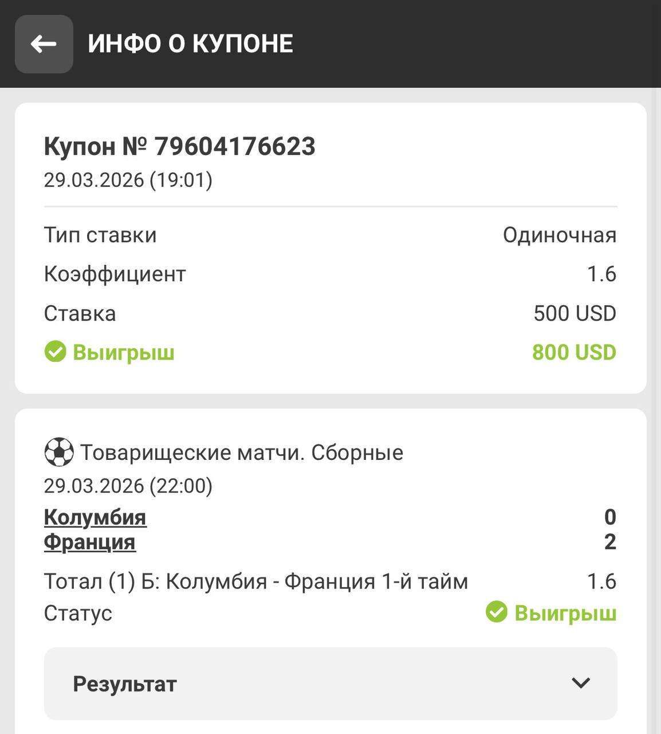The height and width of the screenshot is (734, 661).
Task: Click France's score of 2
Action: (610, 542)
